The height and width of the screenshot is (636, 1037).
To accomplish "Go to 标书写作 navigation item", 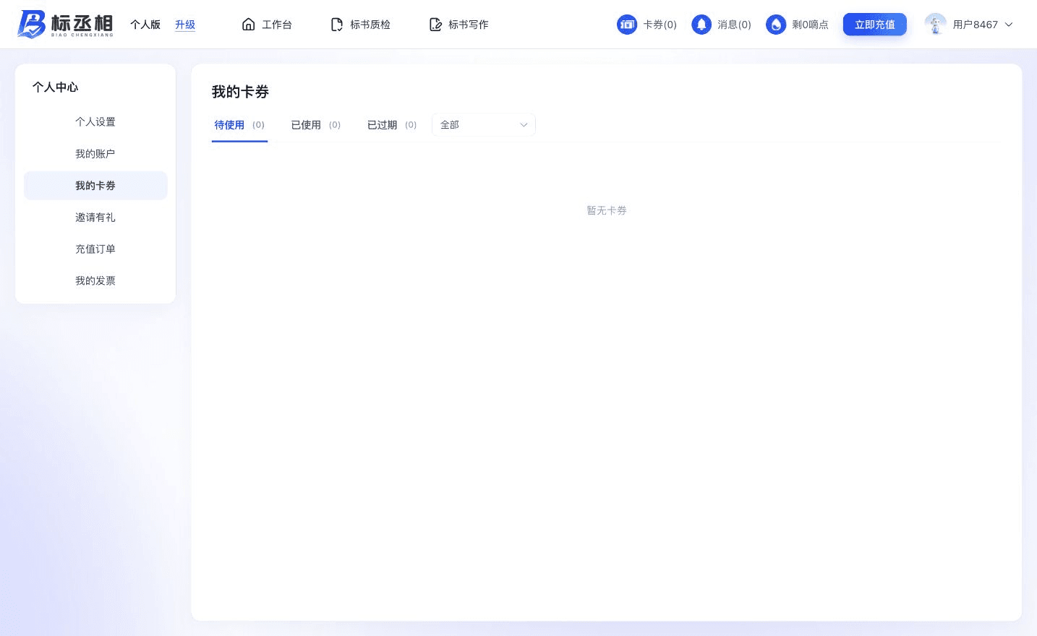I will (458, 25).
